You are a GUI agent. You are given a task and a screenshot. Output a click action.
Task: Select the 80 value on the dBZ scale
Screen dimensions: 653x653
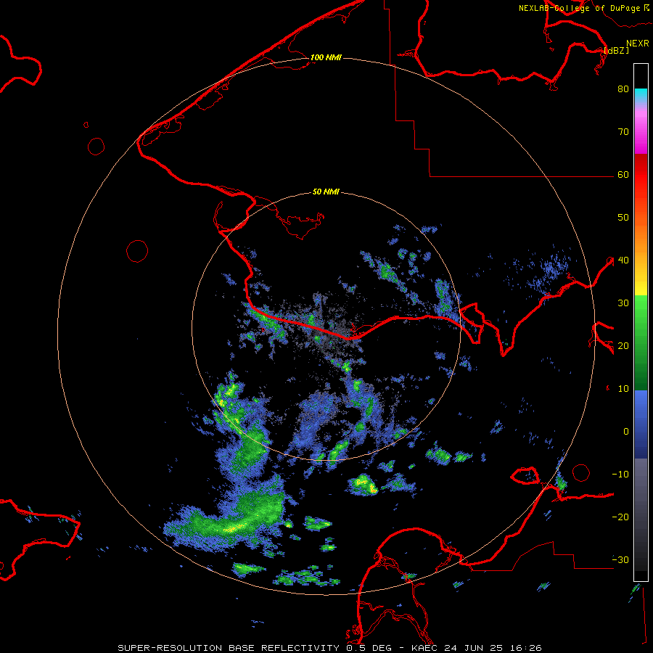click(x=623, y=89)
